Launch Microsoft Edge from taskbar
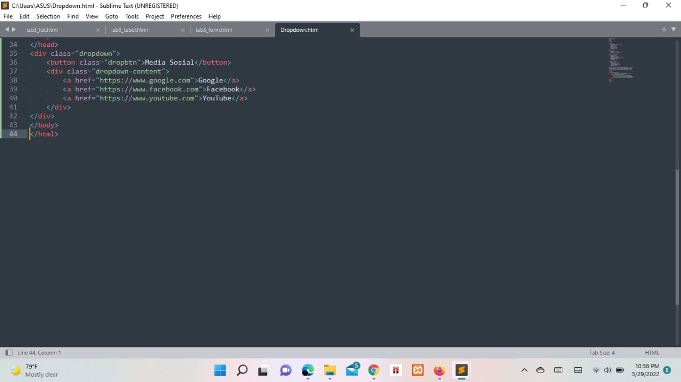The image size is (681, 382). click(308, 370)
